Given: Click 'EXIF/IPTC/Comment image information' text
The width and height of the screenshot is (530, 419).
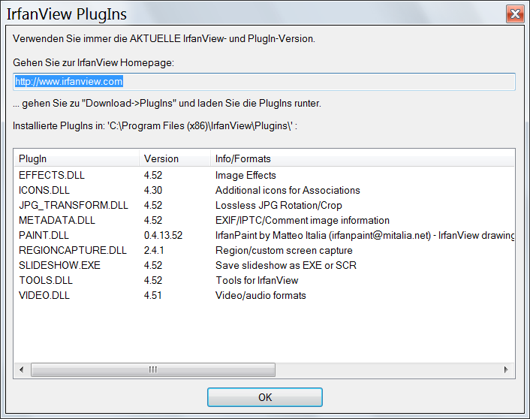Looking at the screenshot, I should pos(303,220).
